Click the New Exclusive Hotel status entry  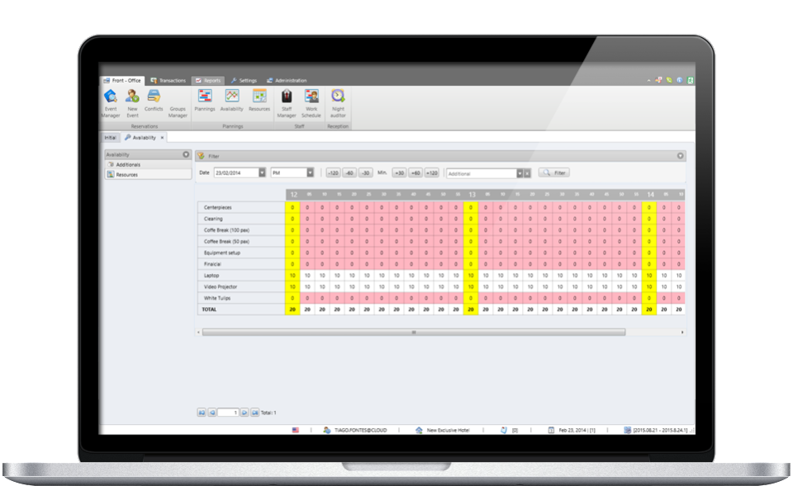443,431
